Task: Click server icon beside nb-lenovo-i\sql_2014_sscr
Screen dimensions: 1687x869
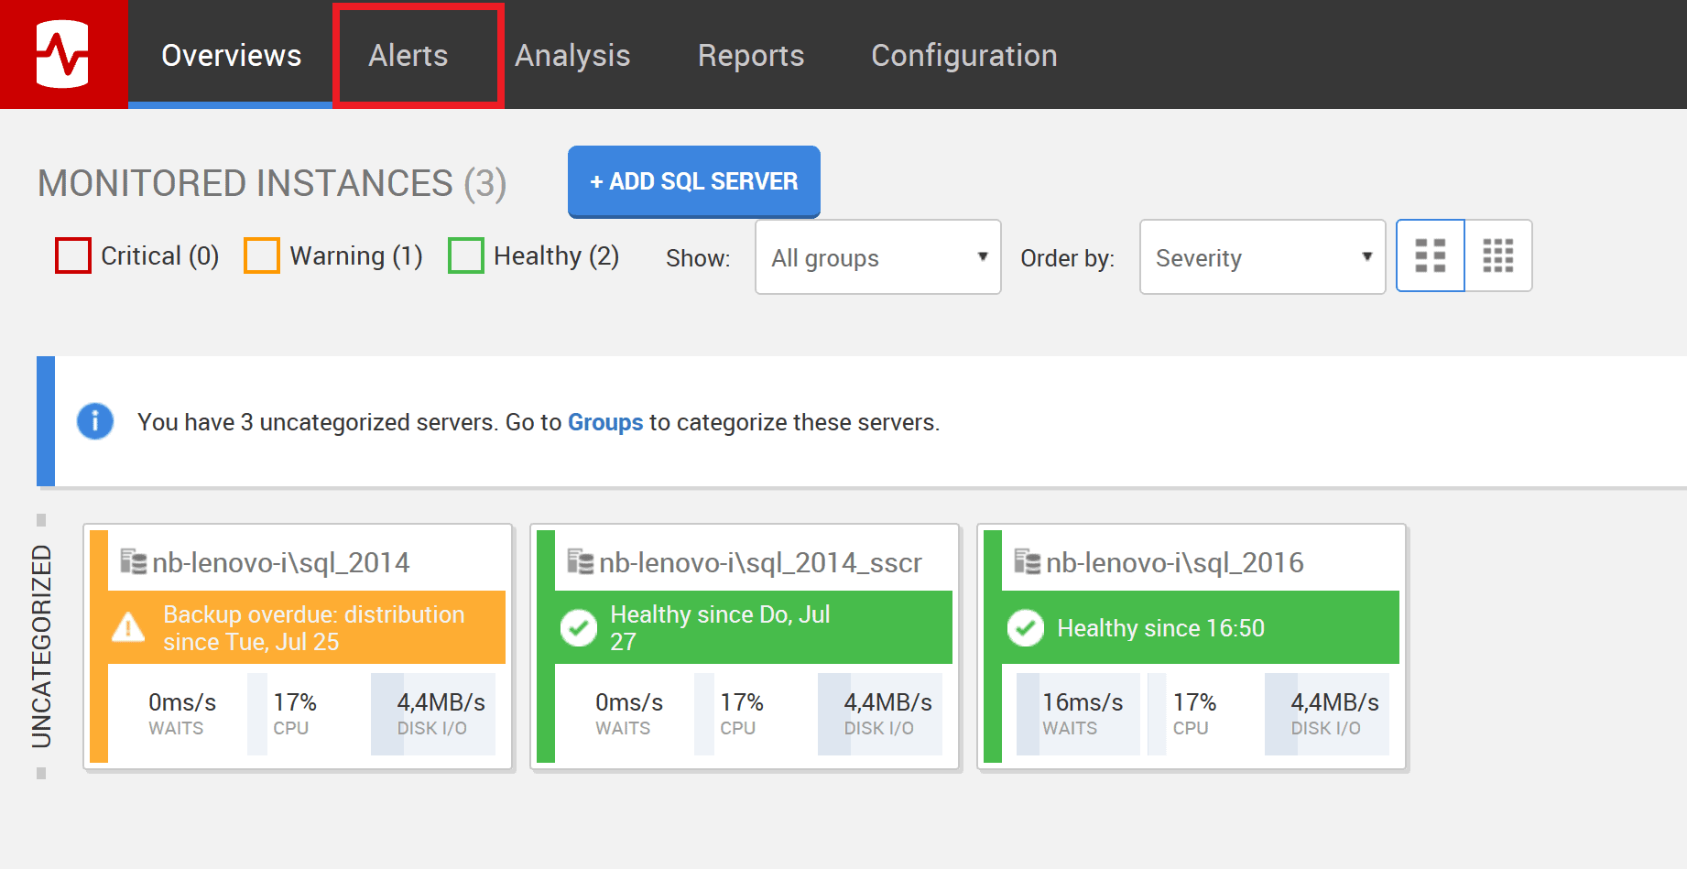Action: tap(581, 561)
